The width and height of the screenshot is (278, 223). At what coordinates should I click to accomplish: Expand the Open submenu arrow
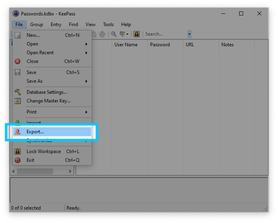pyautogui.click(x=86, y=44)
